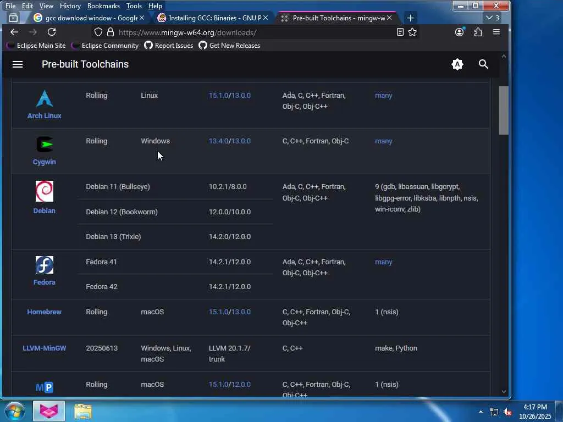The image size is (563, 422).
Task: Open Get New Releases bookmark
Action: pos(229,46)
